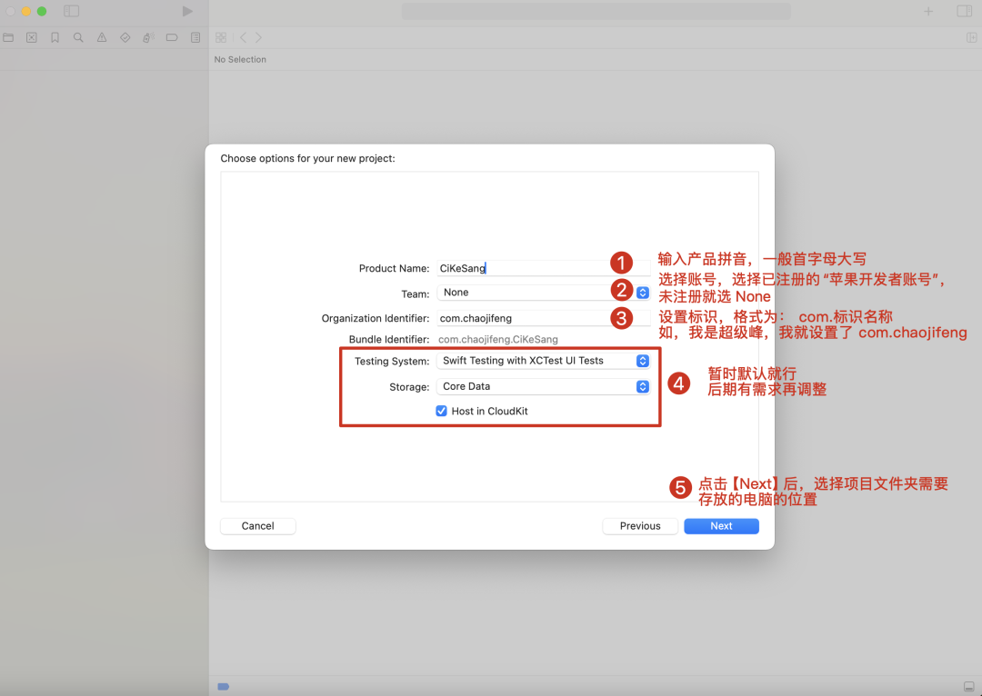Screen dimensions: 982x696
Task: Click the plus Library button
Action: (x=928, y=11)
